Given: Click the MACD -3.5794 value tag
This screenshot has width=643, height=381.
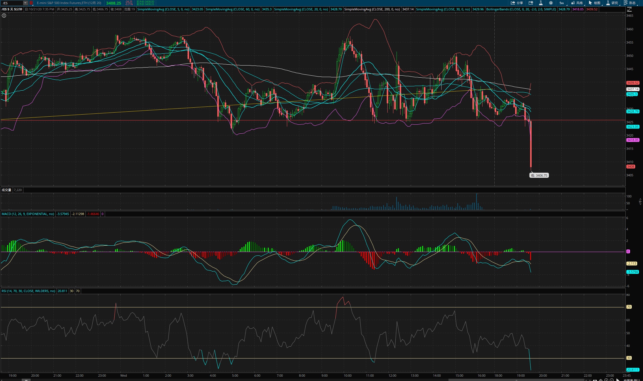Looking at the screenshot, I should point(633,272).
